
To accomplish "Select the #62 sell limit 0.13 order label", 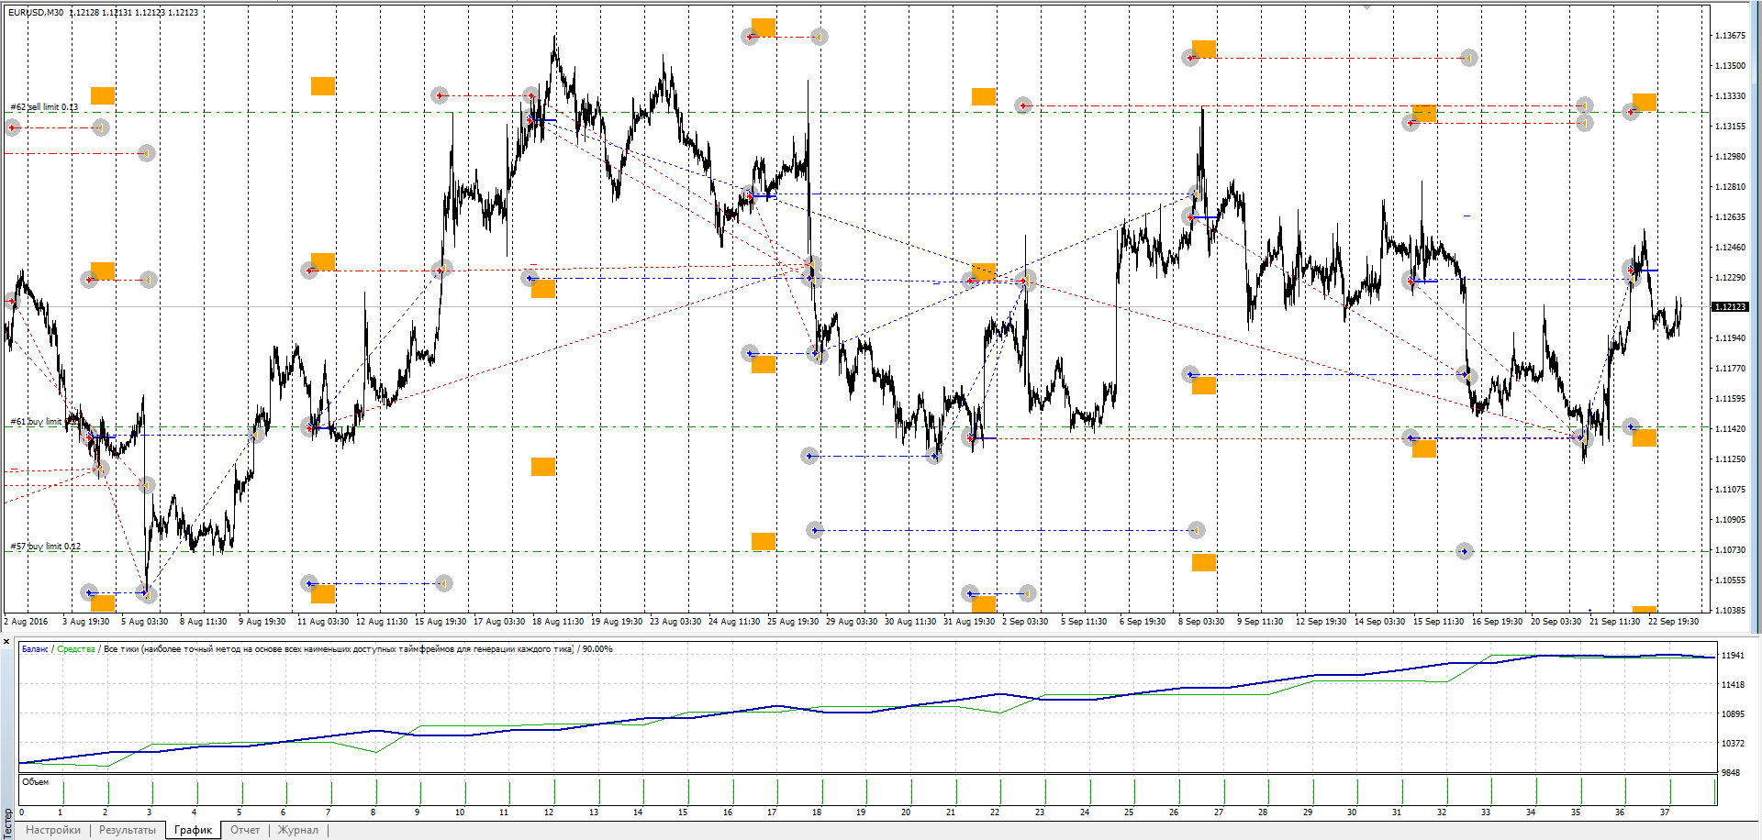I will (x=44, y=107).
